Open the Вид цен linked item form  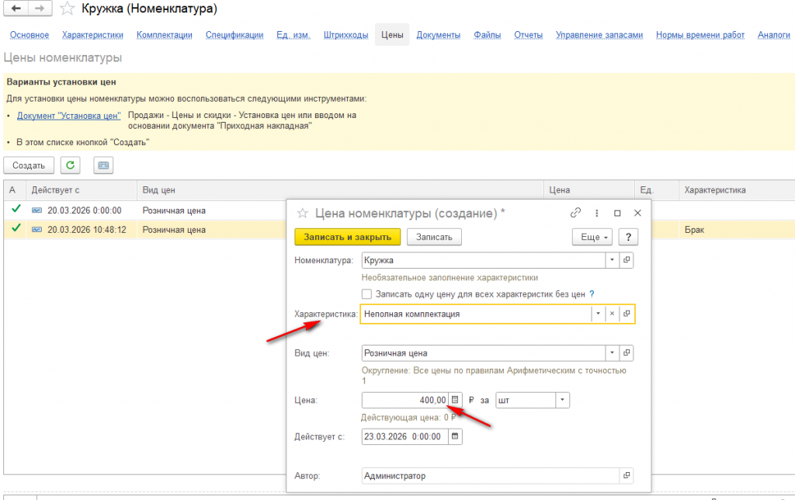(627, 353)
